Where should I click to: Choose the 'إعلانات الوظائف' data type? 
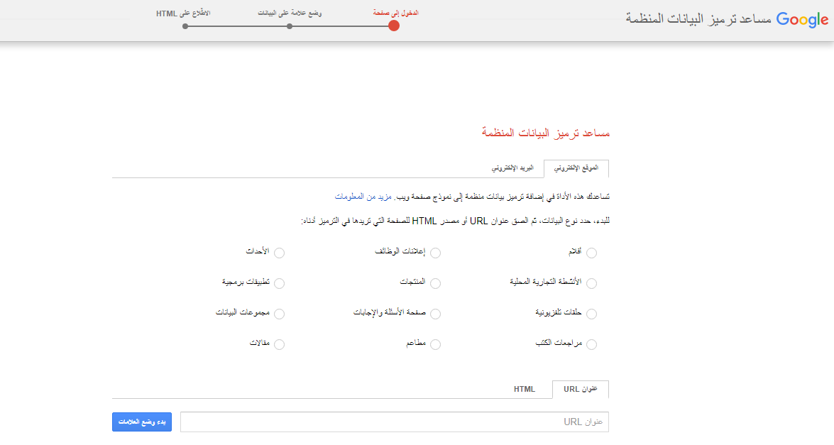[x=436, y=253]
